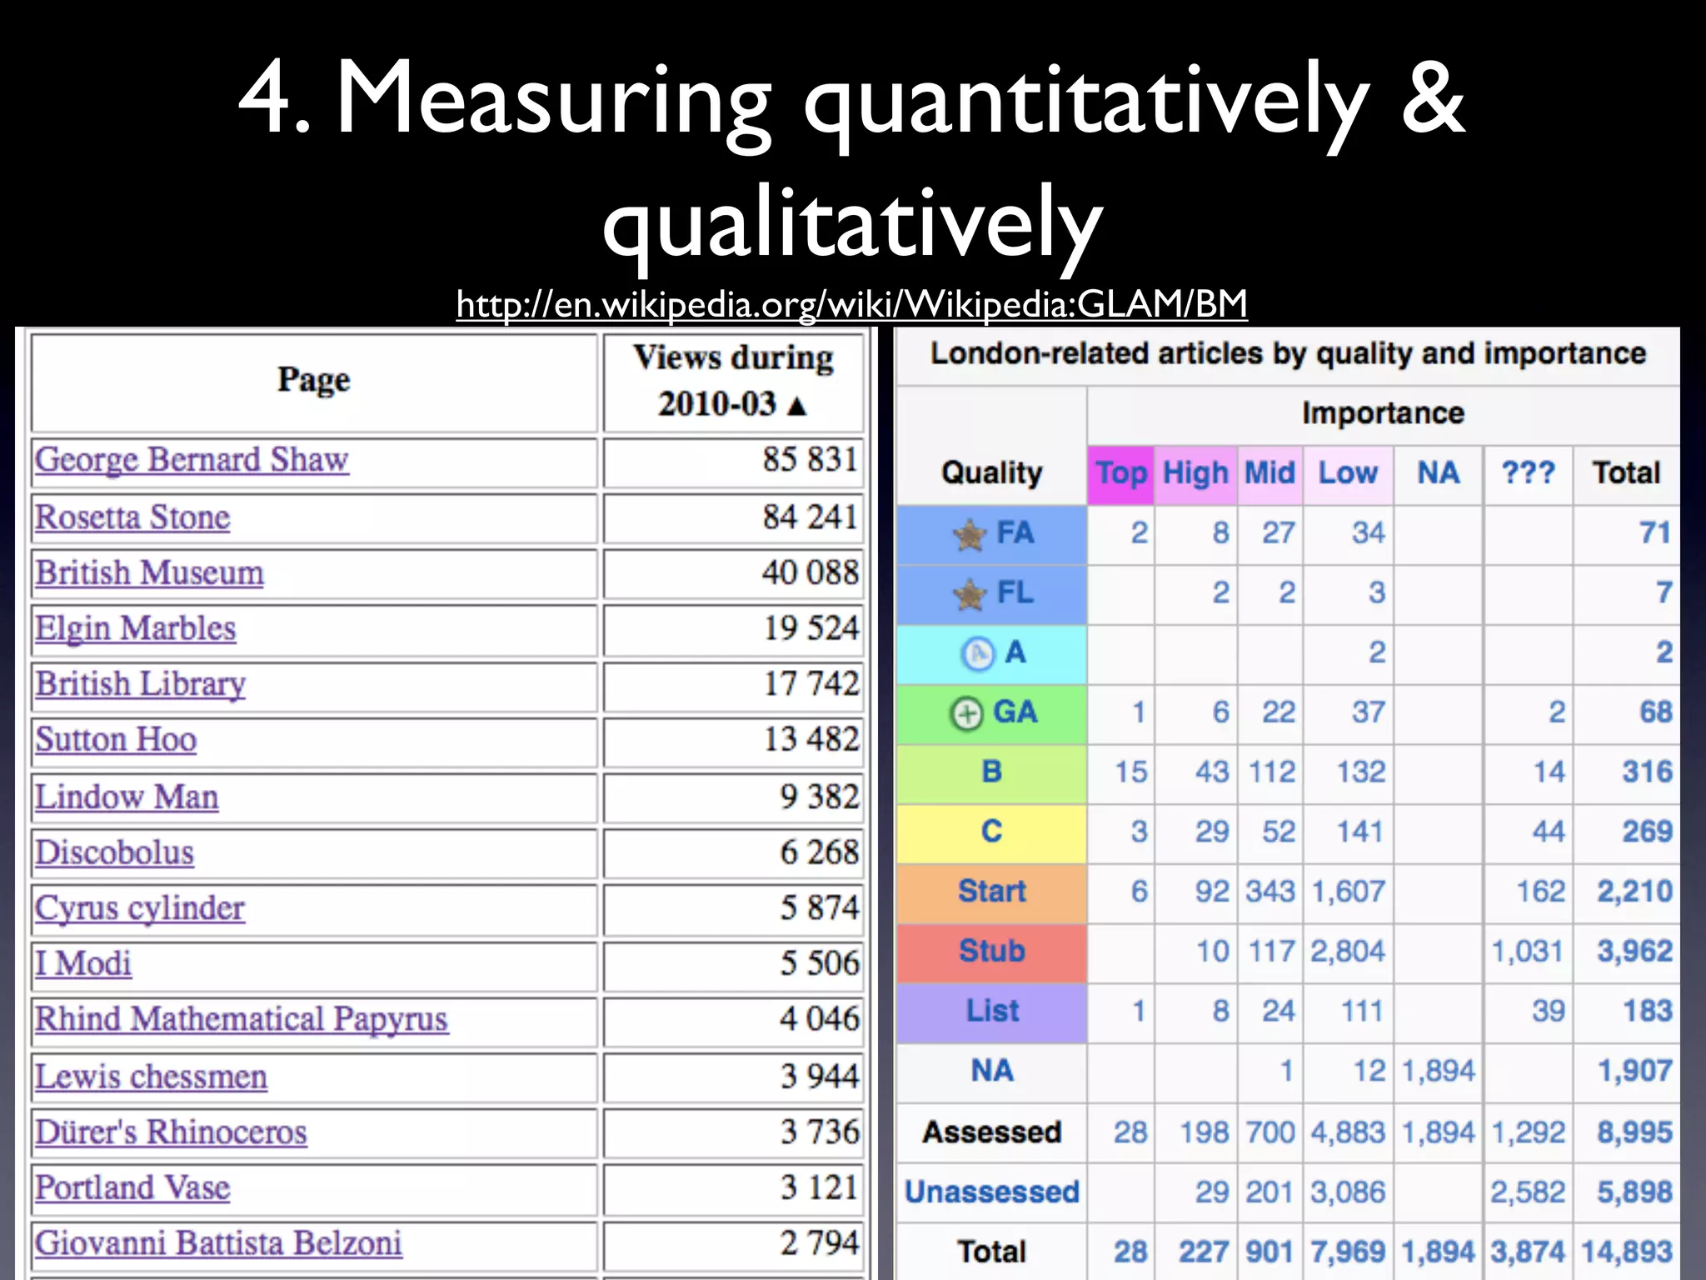Click the NA quality row label
The width and height of the screenshot is (1706, 1280).
pyautogui.click(x=991, y=1071)
